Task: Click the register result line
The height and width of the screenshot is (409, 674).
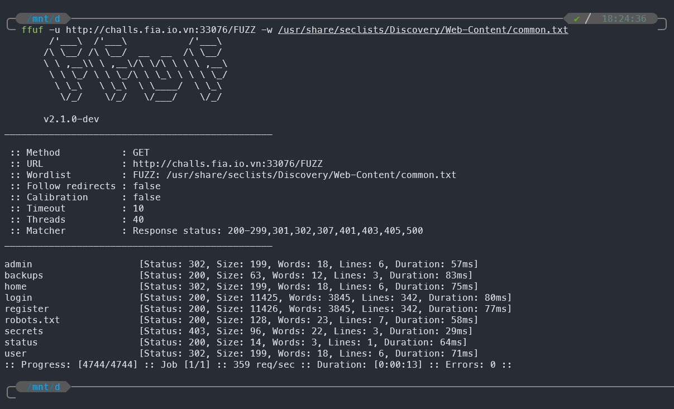Action: click(x=258, y=309)
